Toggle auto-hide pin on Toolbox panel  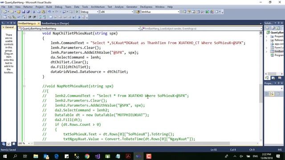click(11, 23)
